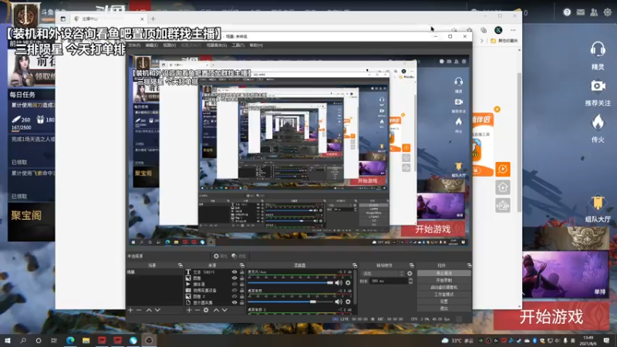Open new tab in Edge browser
The image size is (617, 347).
pos(153,19)
